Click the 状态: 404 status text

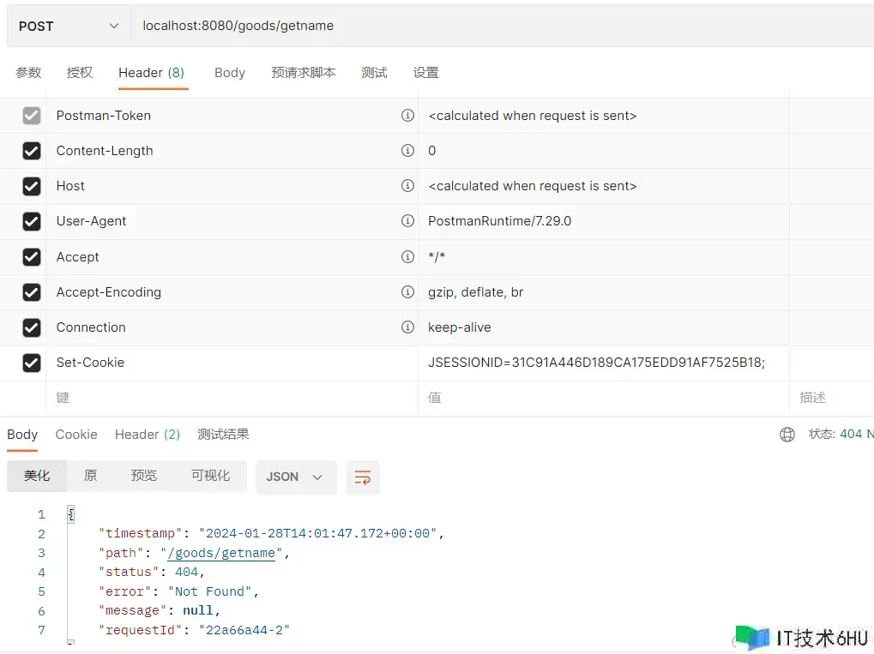(841, 434)
